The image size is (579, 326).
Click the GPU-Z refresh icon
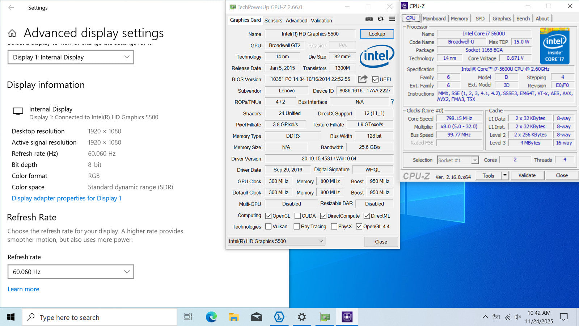point(380,19)
